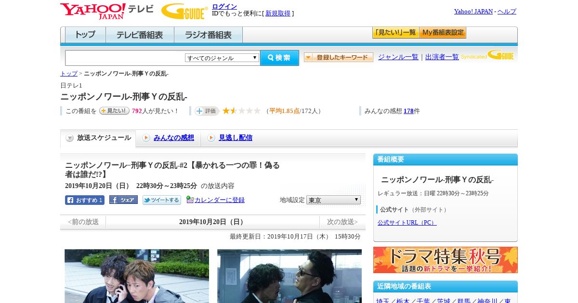Click the 神奈川 region link
Viewport: 578px width, 303px height.
coord(487,301)
